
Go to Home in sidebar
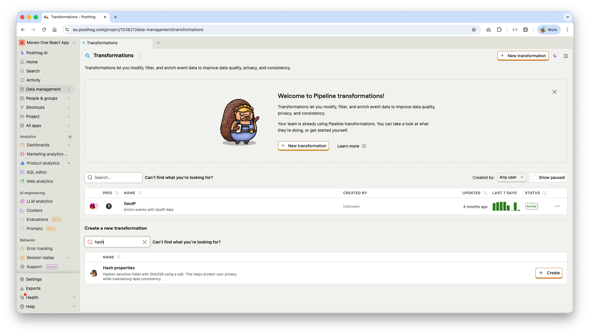pyautogui.click(x=32, y=62)
